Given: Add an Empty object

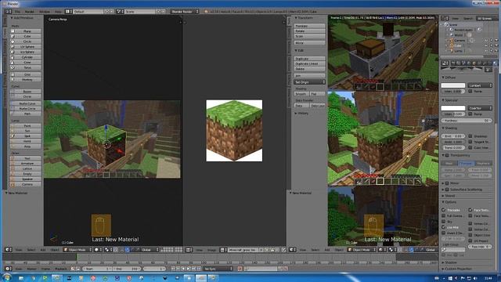Looking at the screenshot, I should [x=26, y=174].
